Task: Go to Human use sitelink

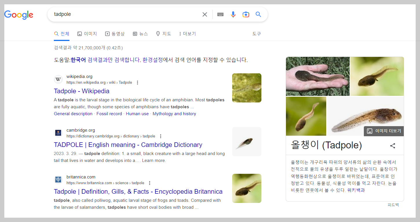Action: coord(137,114)
